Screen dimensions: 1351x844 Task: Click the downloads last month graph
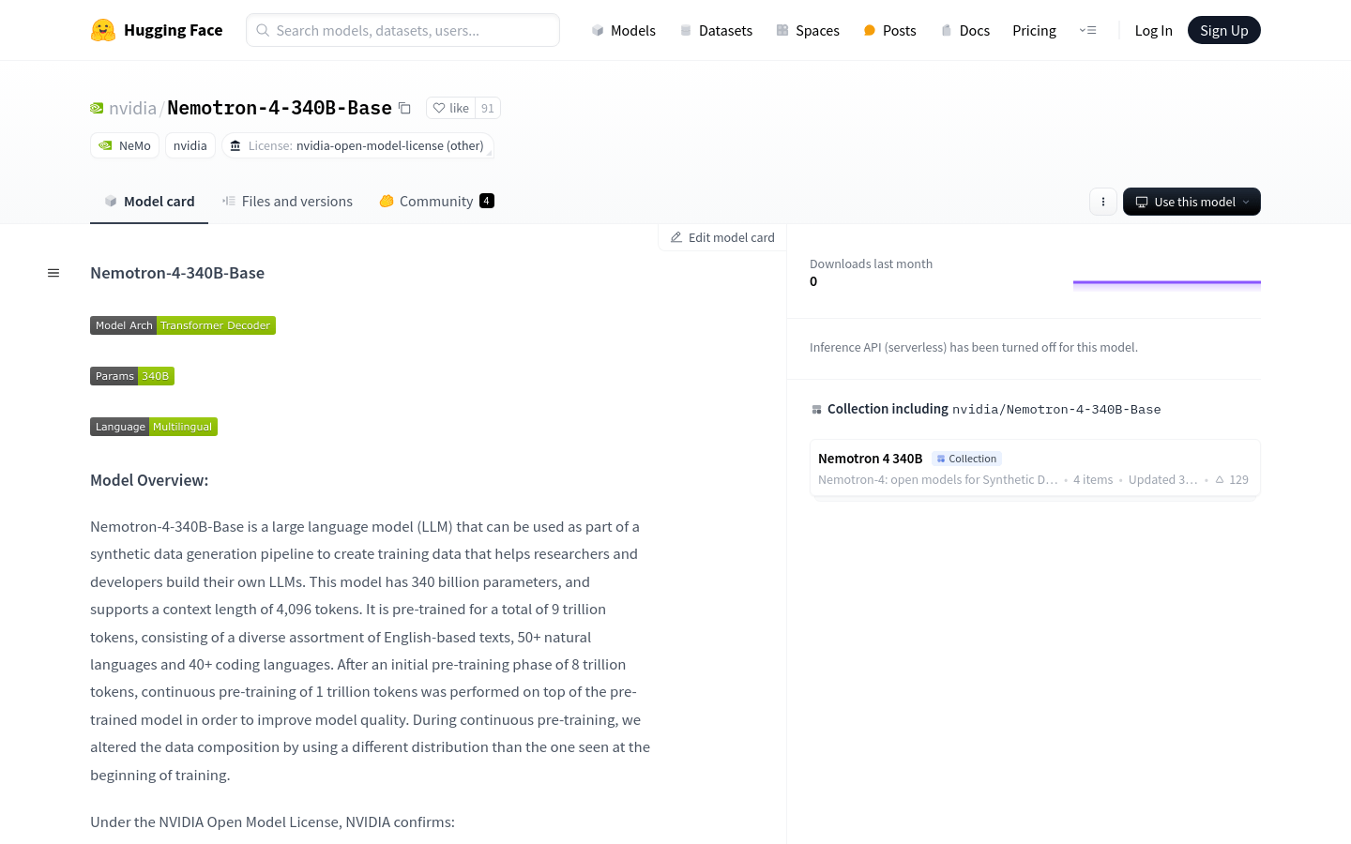point(1167,285)
